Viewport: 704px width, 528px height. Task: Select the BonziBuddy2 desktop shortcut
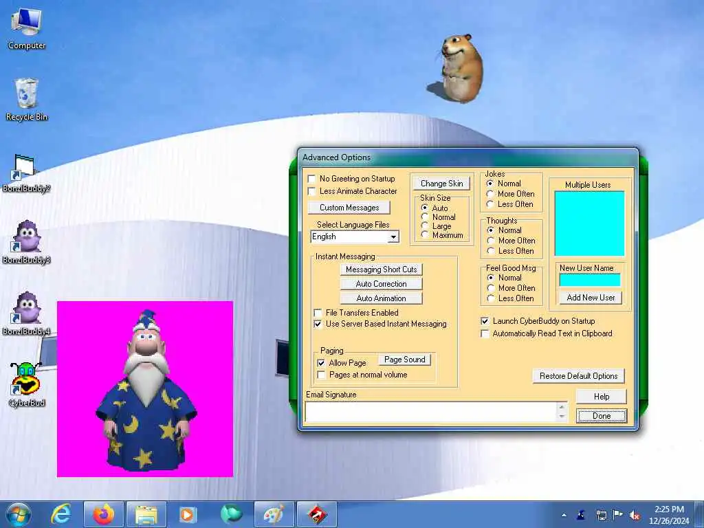[x=26, y=173]
